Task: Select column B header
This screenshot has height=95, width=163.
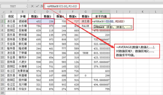Action: 23,12
